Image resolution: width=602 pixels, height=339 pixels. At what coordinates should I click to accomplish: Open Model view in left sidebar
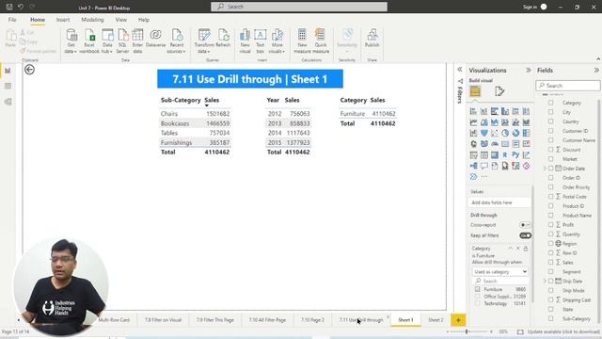tap(8, 102)
